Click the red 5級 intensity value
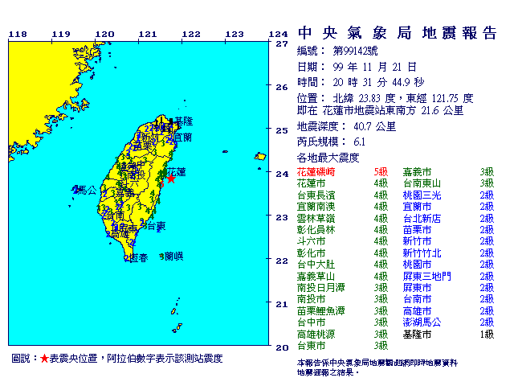The height and width of the screenshot is (386, 514). (x=381, y=172)
